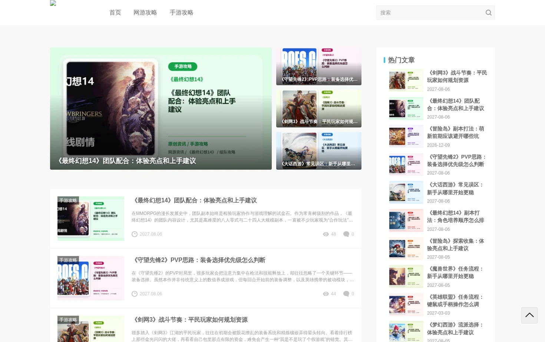
Task: Click the thumbnail of the 最终幻想14 list article
Action: coord(91,219)
